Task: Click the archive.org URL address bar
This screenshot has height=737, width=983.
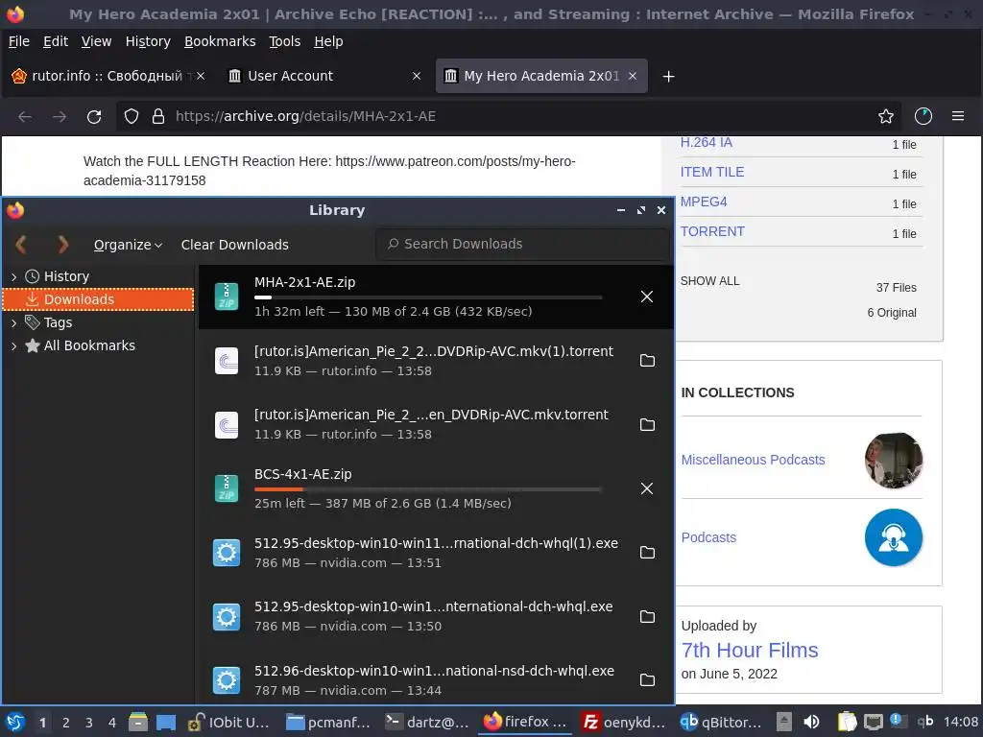Action: click(x=508, y=116)
